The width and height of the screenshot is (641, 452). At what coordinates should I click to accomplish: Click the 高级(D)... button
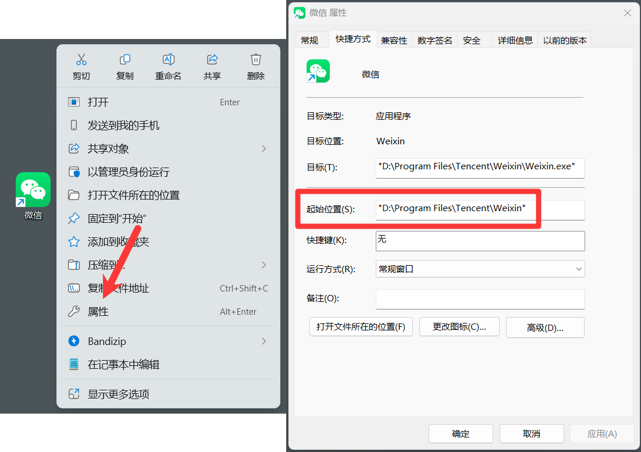click(x=545, y=328)
